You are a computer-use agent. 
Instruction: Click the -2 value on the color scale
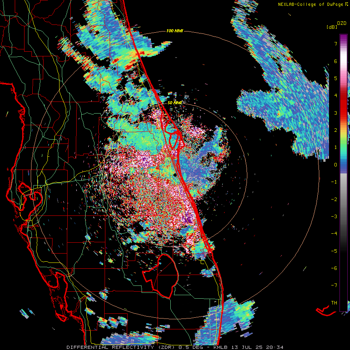pos(334,199)
